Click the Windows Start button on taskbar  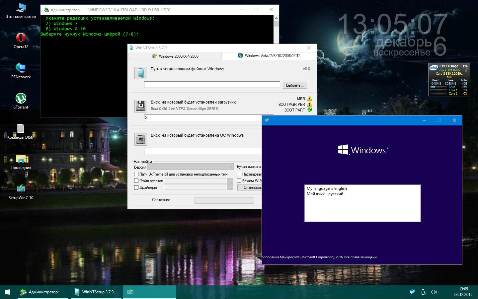click(x=8, y=292)
